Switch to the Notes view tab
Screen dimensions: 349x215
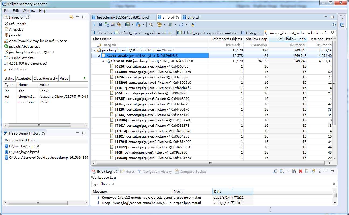[127, 171]
